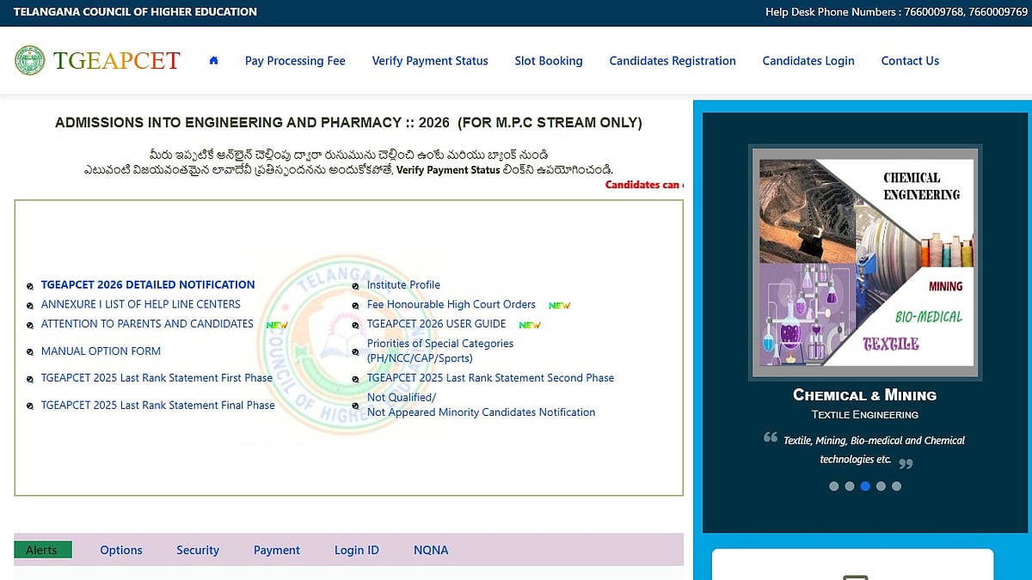Switch to the Login ID tab
Screen dimensions: 1032x580
click(x=357, y=550)
